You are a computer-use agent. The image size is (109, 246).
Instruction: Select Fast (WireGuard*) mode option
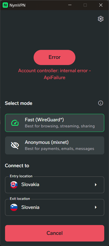coord(54,123)
